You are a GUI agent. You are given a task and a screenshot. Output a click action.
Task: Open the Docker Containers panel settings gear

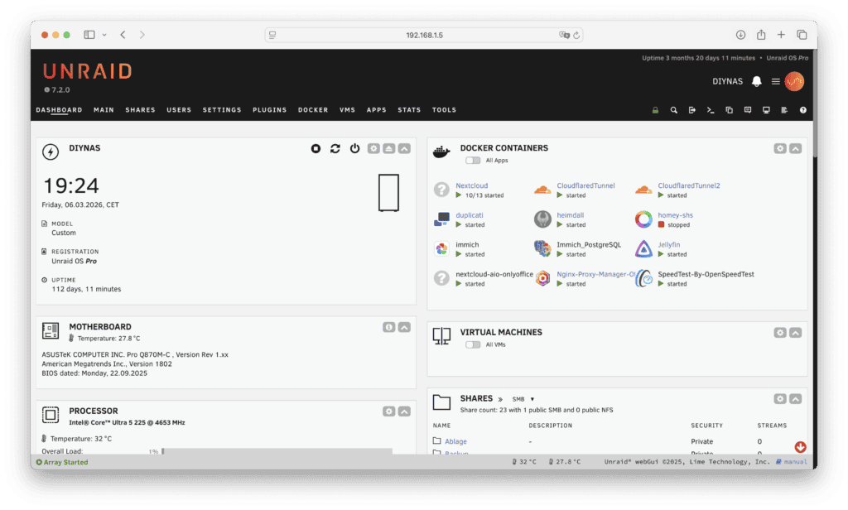(779, 148)
